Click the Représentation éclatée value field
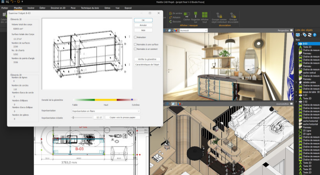 pyautogui.click(x=98, y=117)
